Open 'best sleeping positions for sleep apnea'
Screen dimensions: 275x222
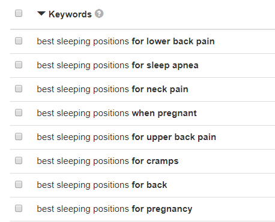(118, 65)
